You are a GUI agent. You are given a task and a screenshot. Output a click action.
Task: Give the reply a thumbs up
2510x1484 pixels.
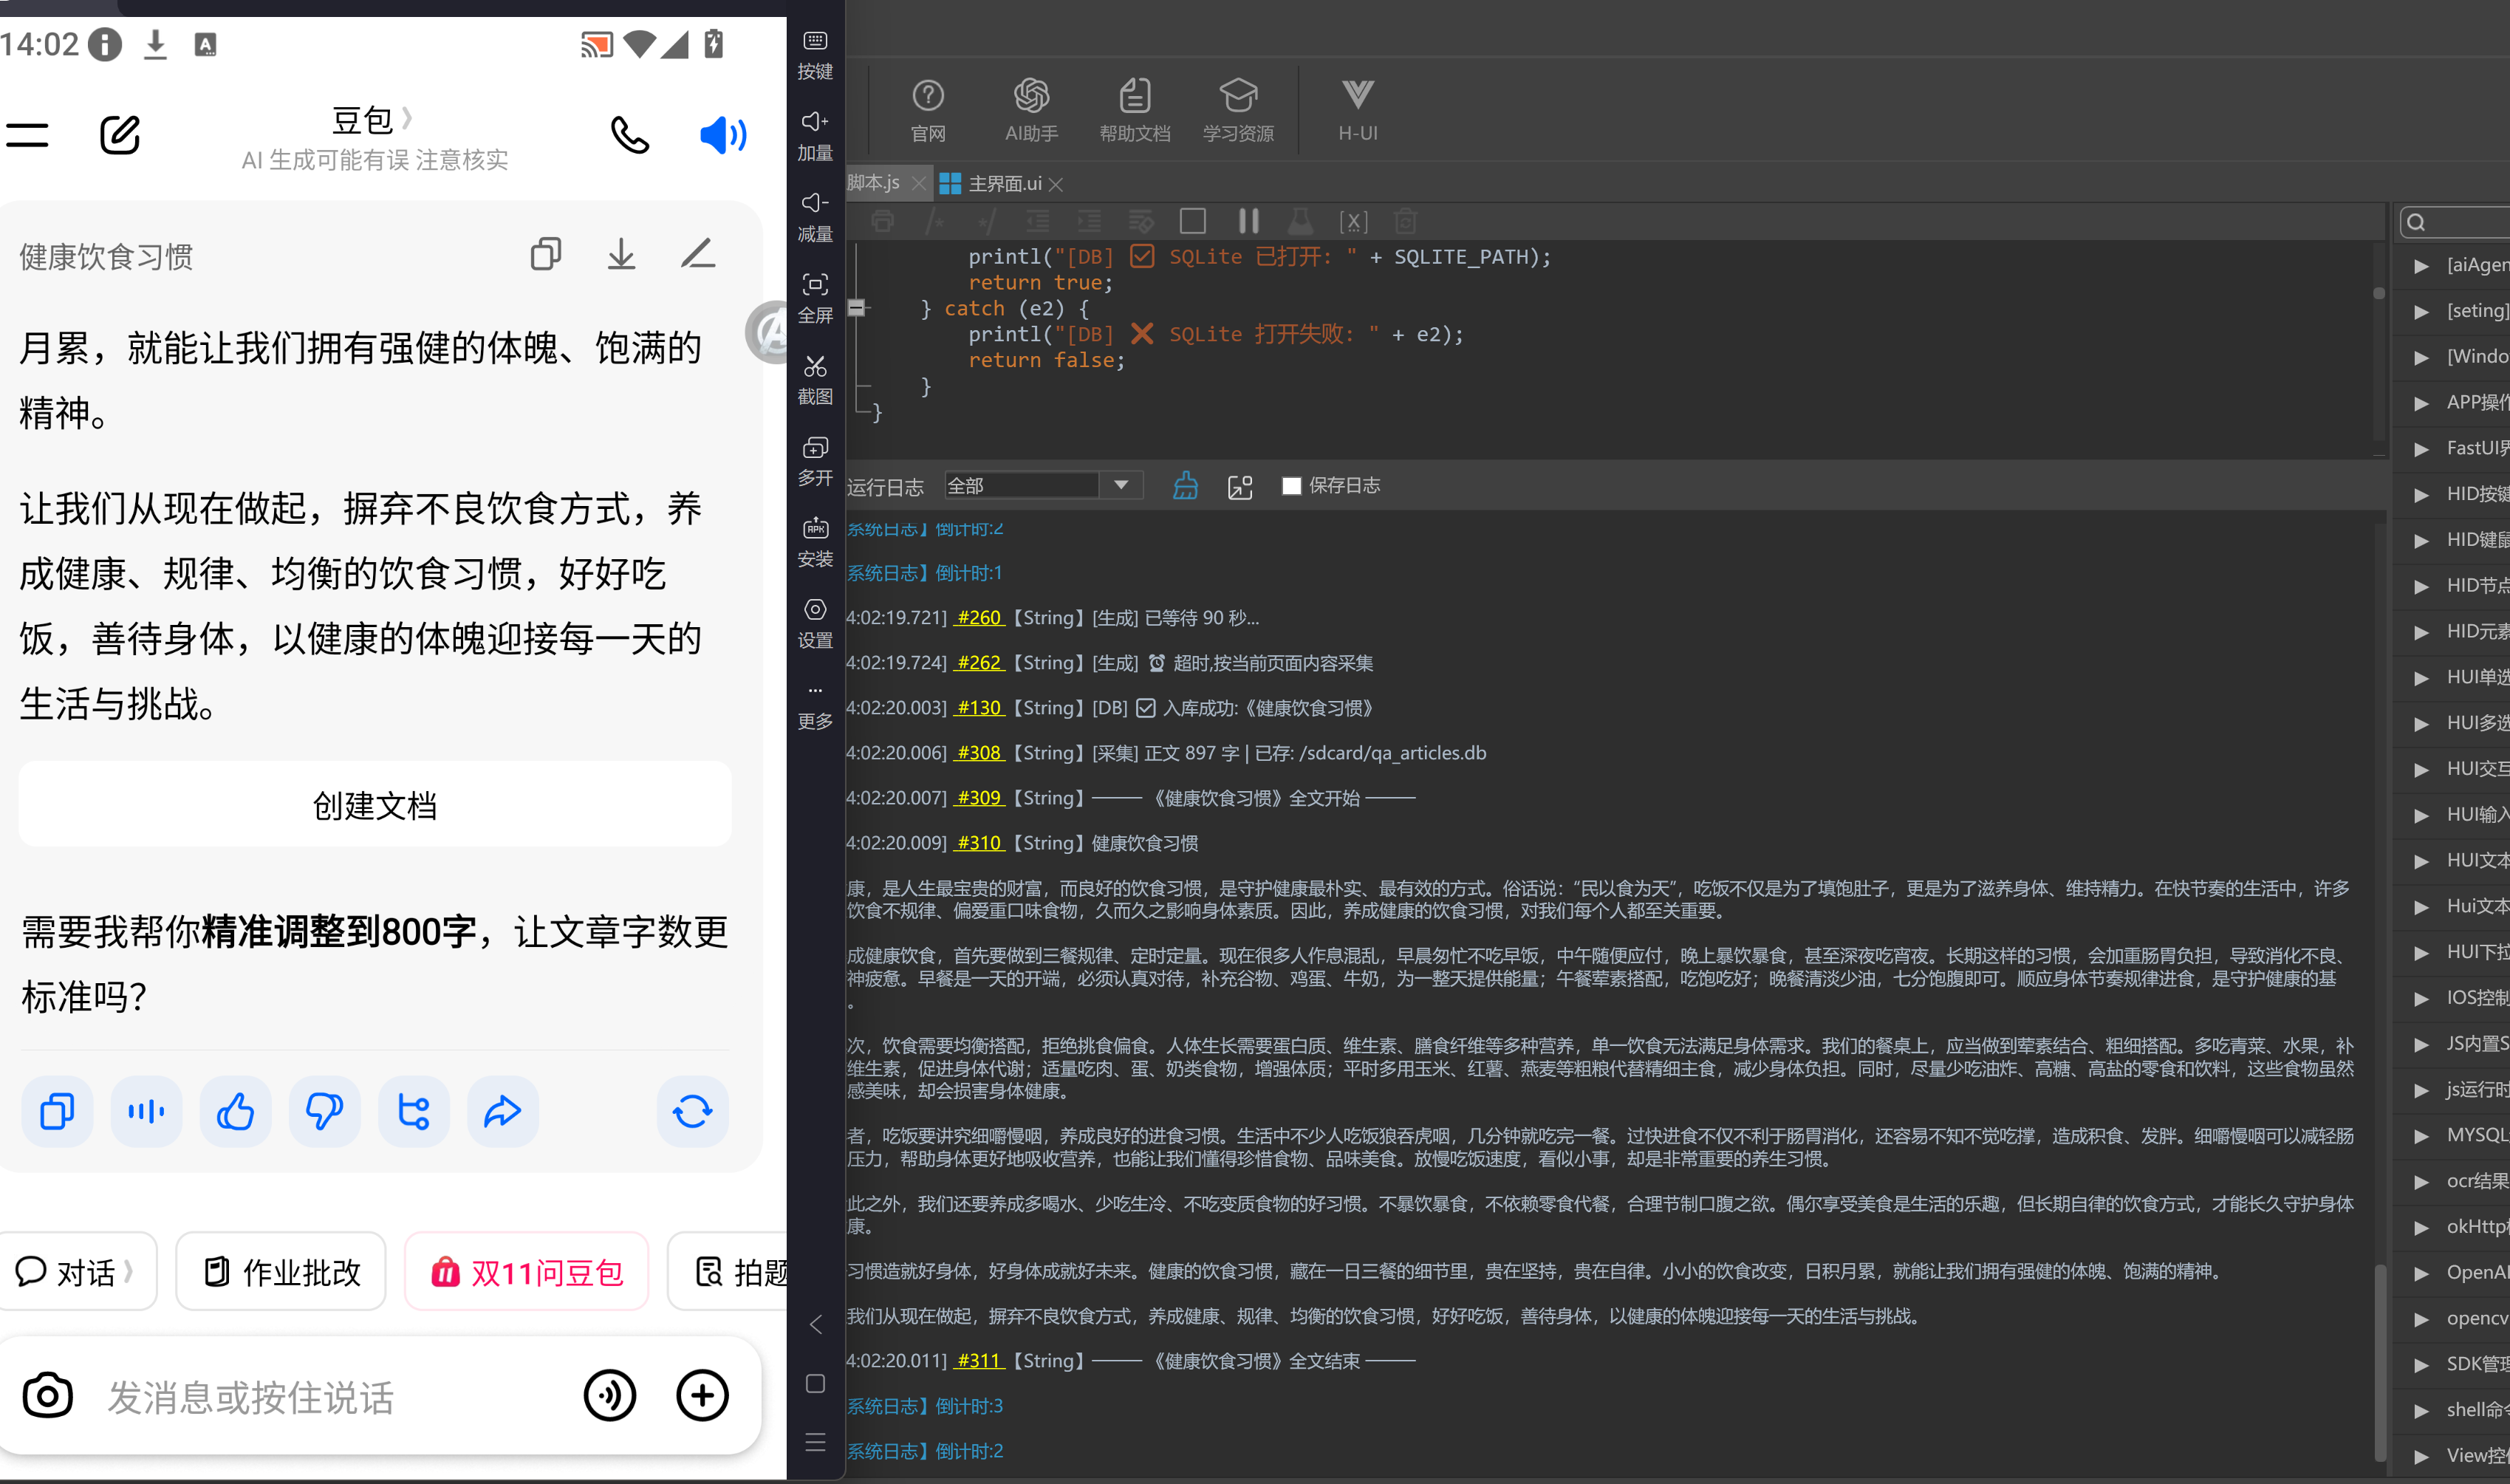235,1111
